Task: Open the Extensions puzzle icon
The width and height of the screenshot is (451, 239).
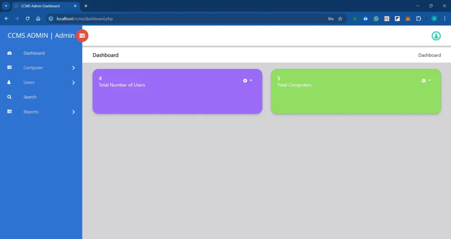Action: tap(418, 18)
